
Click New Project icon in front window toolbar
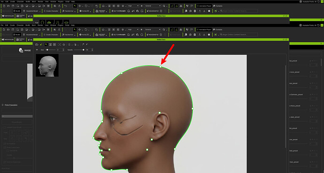coord(4,30)
